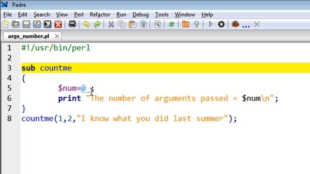Screen dimensions: 310x174
Task: Click the debugger bug icon
Action: 235,24
